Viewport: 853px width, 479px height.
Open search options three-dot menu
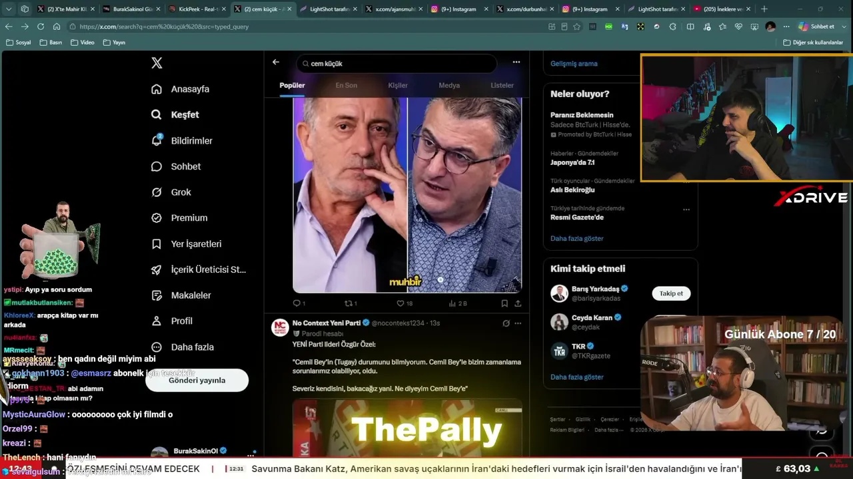(516, 62)
